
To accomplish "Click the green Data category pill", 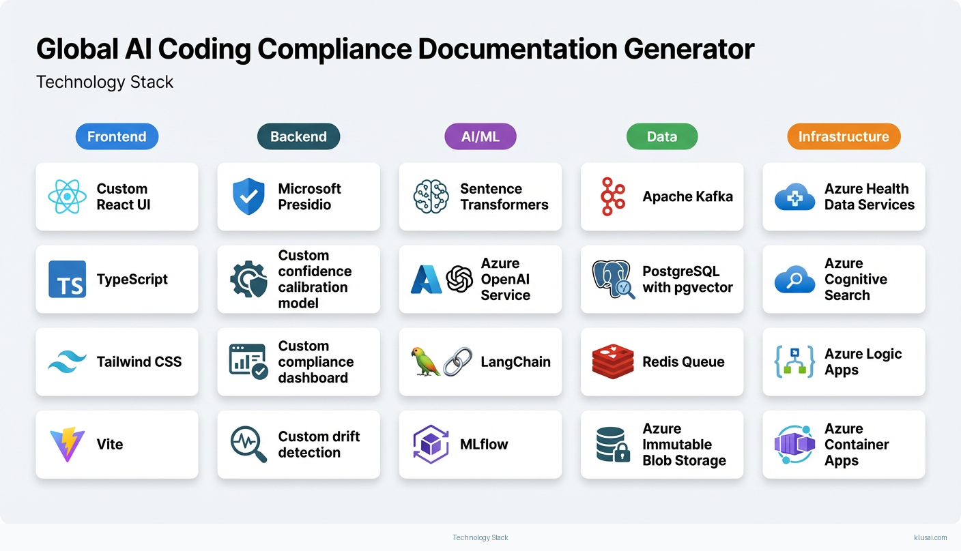I will pyautogui.click(x=662, y=136).
